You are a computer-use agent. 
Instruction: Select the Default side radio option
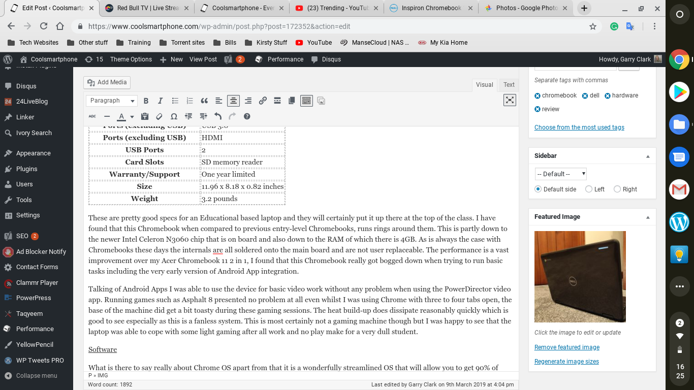[x=539, y=189]
